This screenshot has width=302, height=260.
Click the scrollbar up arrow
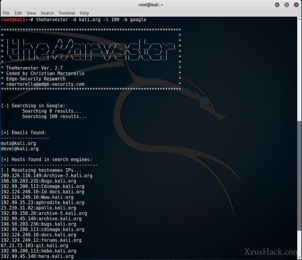pyautogui.click(x=299, y=19)
